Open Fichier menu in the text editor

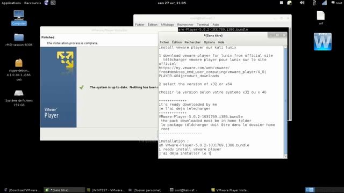[x=164, y=42]
